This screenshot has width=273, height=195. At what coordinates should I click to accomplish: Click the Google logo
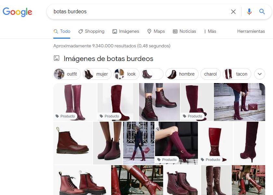coord(18,12)
